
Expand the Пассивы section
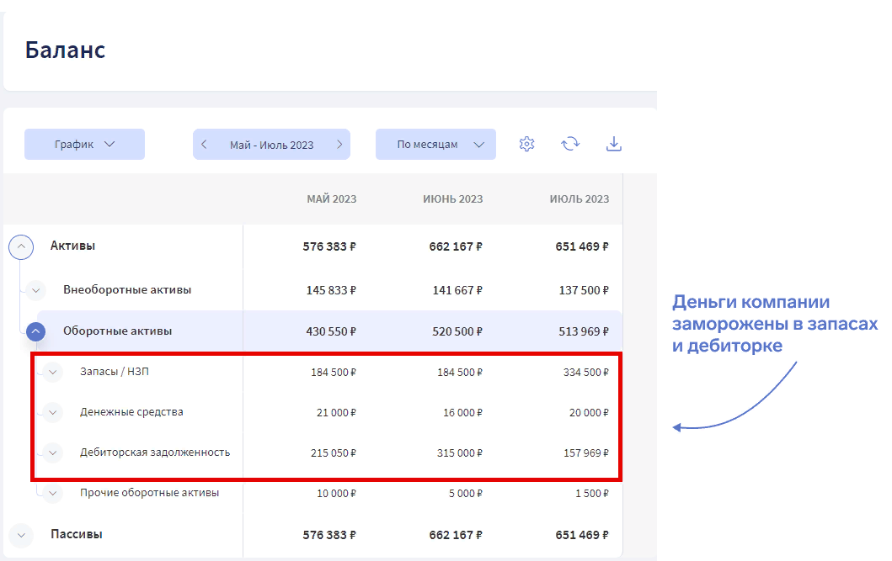pyautogui.click(x=21, y=534)
